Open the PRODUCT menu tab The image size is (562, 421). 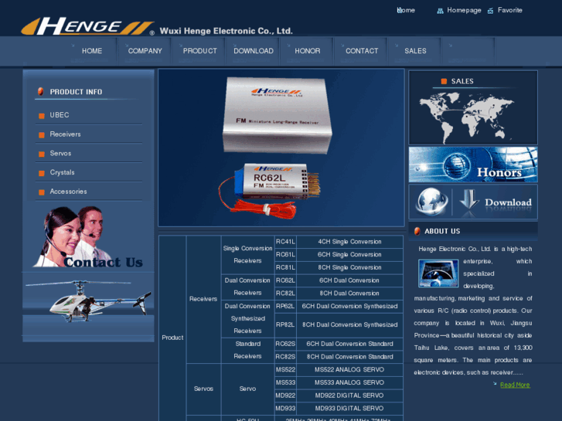(x=199, y=51)
